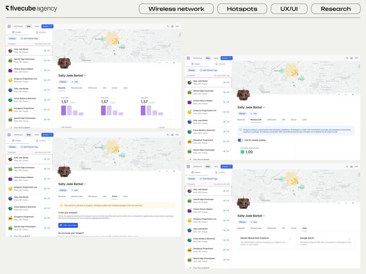Image resolution: width=366 pixels, height=274 pixels.
Task: Open Links tab in the Owner-tab panel
Action: [125, 196]
